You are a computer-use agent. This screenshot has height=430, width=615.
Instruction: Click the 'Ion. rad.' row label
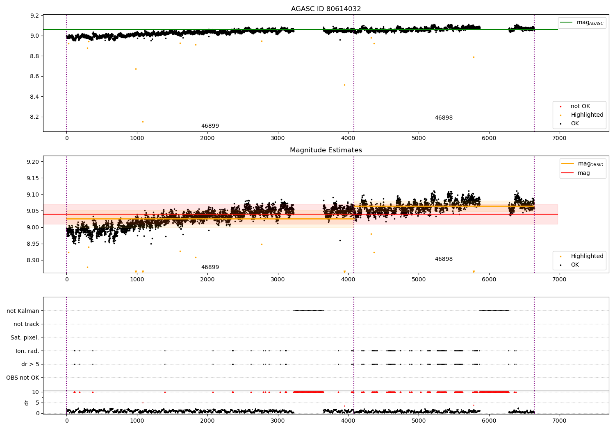pyautogui.click(x=27, y=351)
